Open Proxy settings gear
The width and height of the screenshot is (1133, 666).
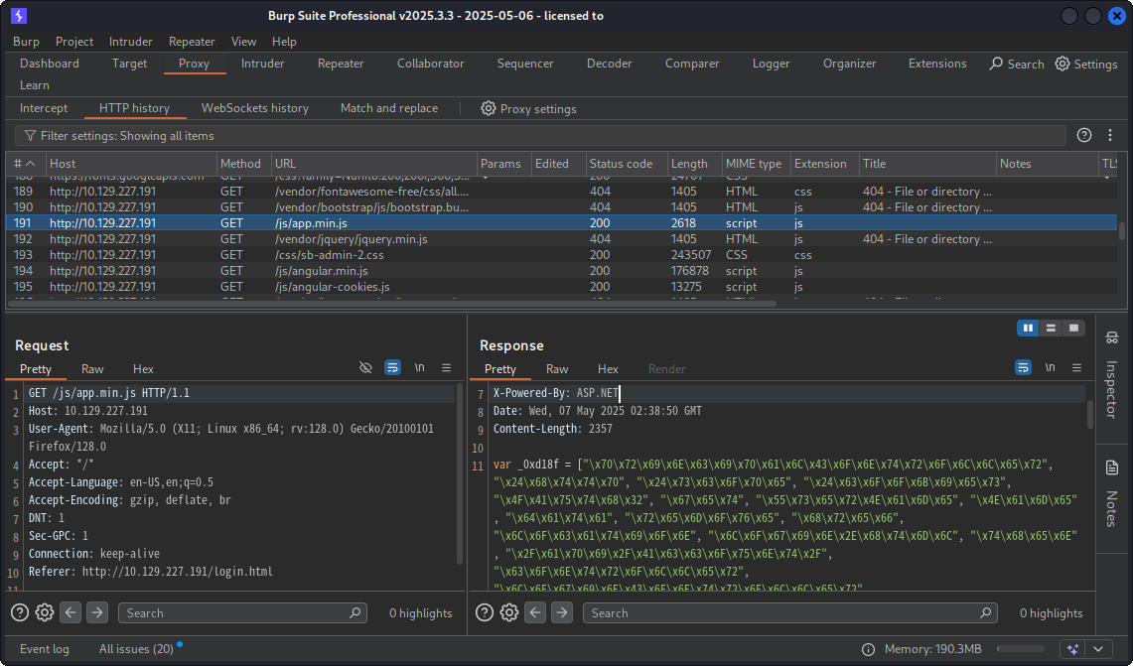click(x=489, y=108)
